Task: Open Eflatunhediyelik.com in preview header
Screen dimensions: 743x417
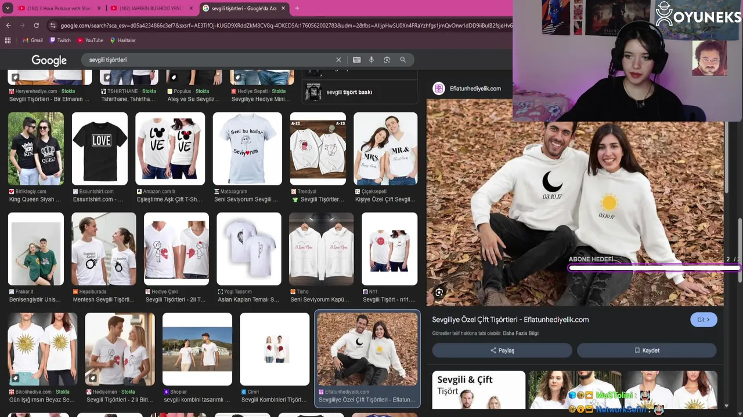Action: tap(475, 89)
